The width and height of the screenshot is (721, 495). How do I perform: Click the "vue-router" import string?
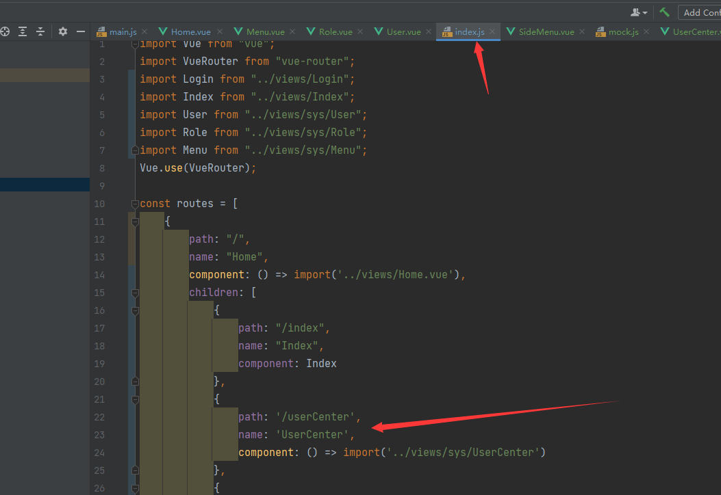click(x=312, y=61)
